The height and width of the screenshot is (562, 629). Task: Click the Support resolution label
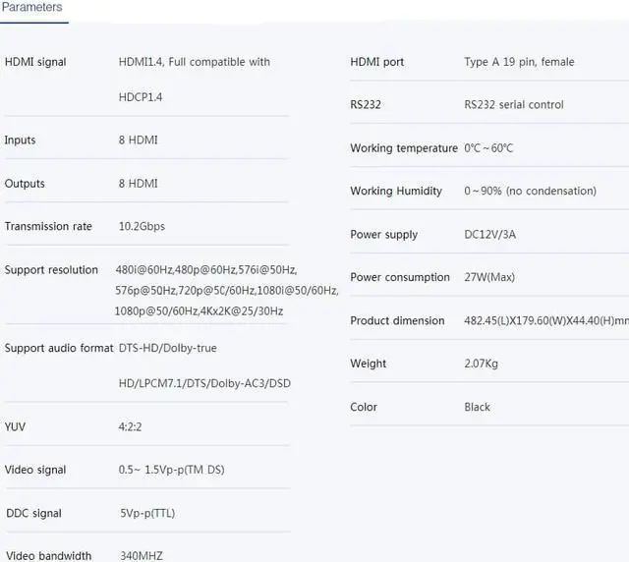click(x=51, y=269)
